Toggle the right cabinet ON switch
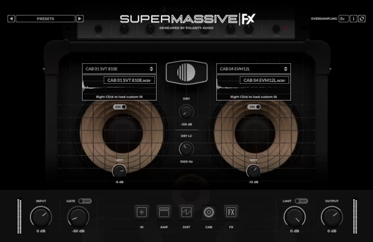 point(254,107)
